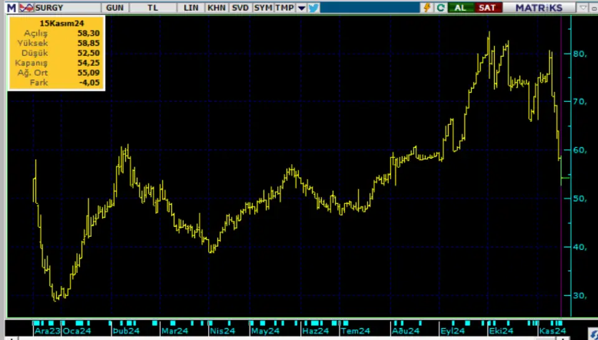Toggle the KHN option in the toolbar

coord(216,7)
